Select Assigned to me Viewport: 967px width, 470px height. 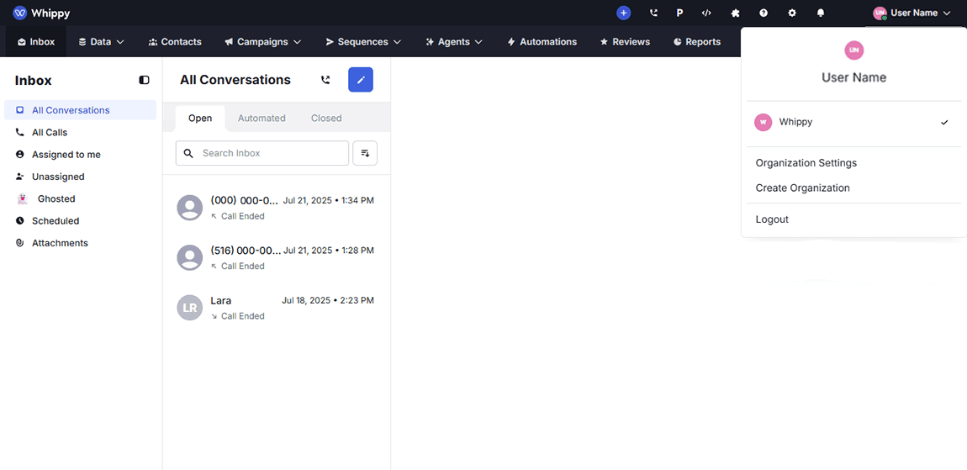(x=80, y=155)
